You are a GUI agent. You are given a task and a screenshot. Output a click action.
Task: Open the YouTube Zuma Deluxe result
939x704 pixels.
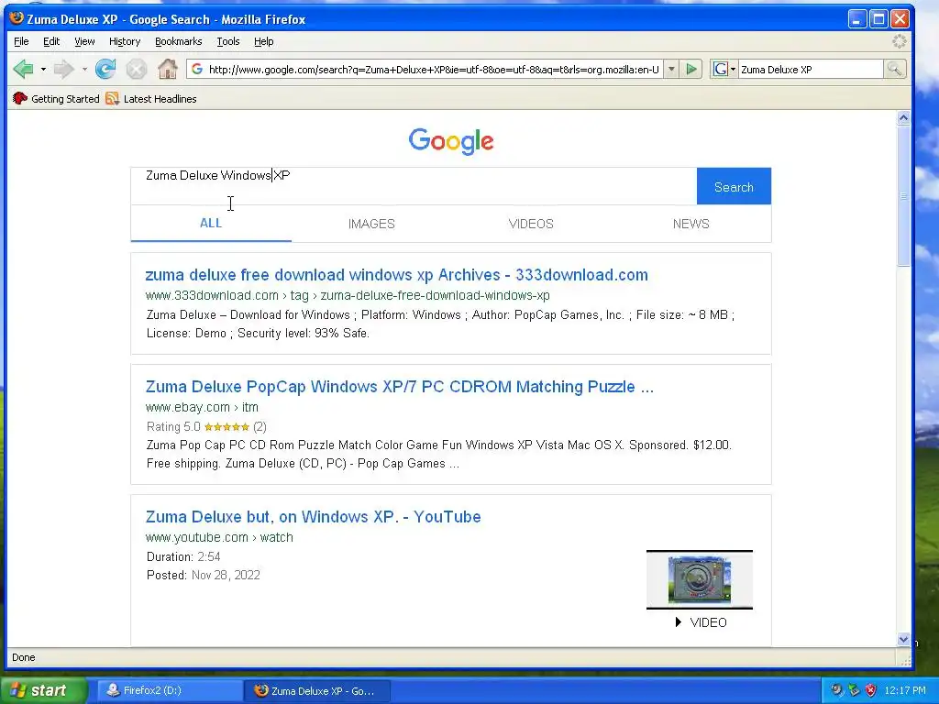[x=314, y=517]
